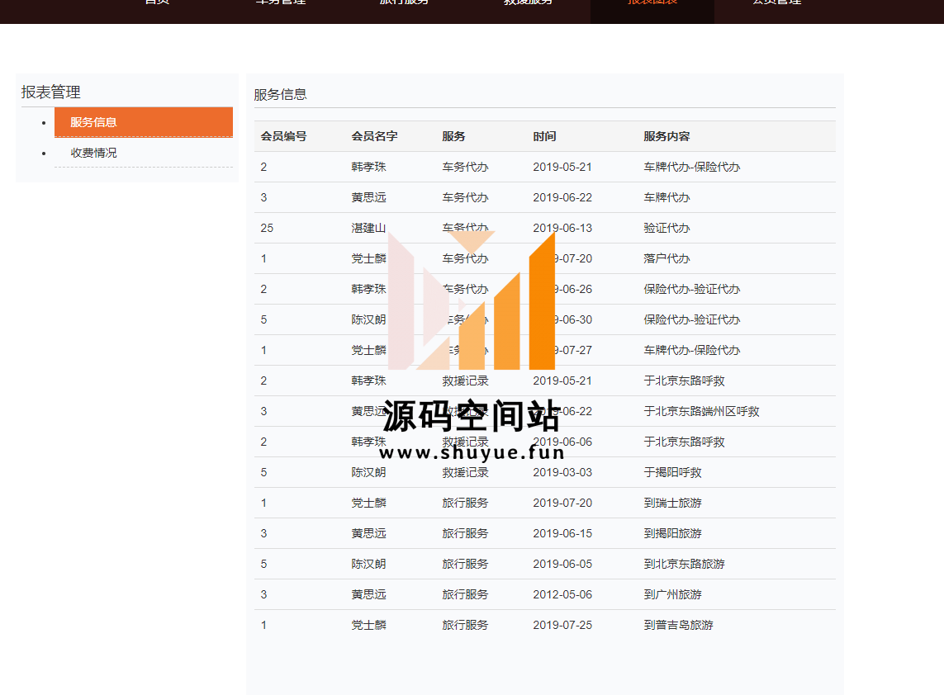This screenshot has width=944, height=695.
Task: Click 车务代办 in the 黄思远 row
Action: pyautogui.click(x=465, y=197)
